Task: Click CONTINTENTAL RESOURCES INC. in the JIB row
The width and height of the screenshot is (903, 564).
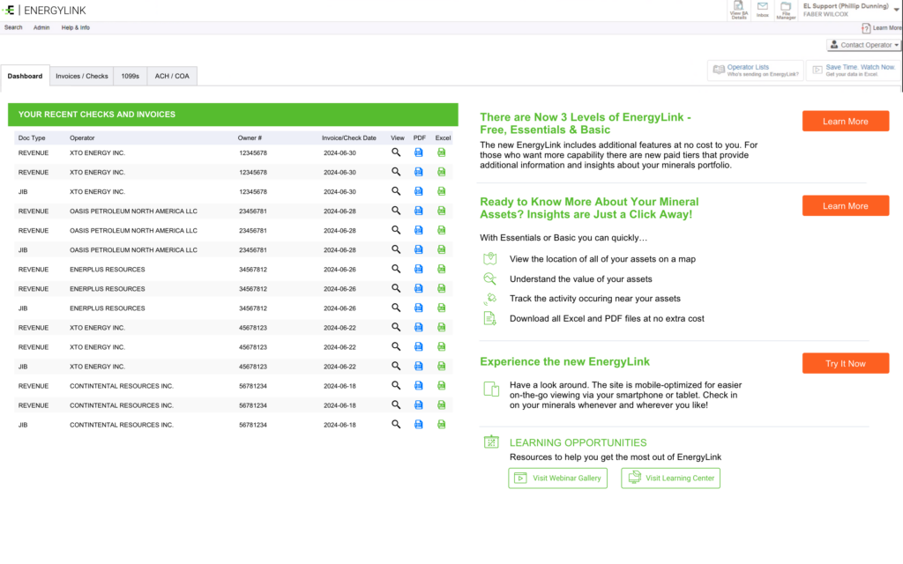Action: (x=122, y=425)
